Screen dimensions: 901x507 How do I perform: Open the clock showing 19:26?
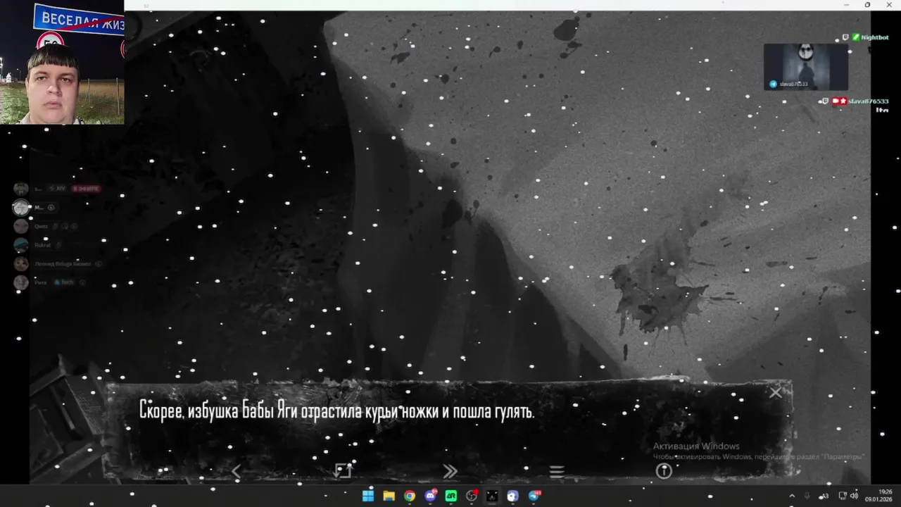click(880, 496)
